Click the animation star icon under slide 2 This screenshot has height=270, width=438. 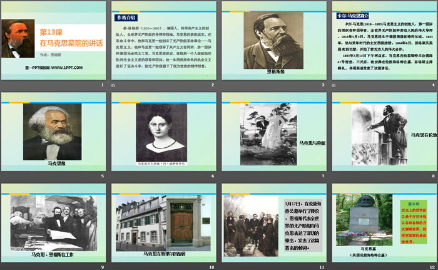pyautogui.click(x=113, y=85)
